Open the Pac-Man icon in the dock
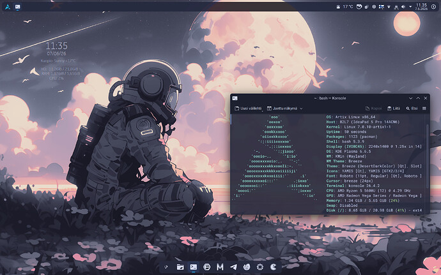The width and height of the screenshot is (441, 275). tap(273, 267)
